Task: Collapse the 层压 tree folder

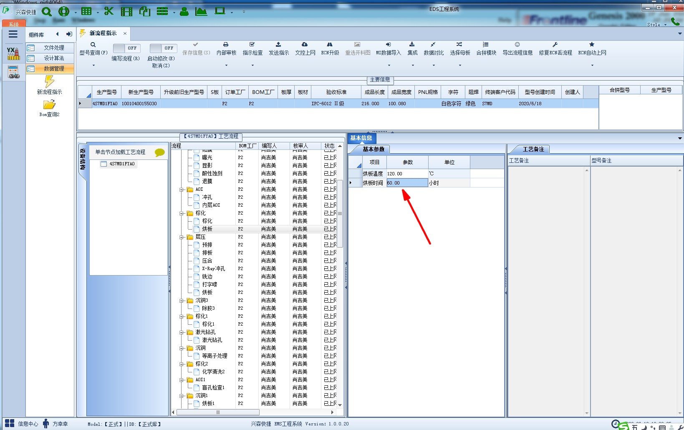Action: (x=182, y=237)
